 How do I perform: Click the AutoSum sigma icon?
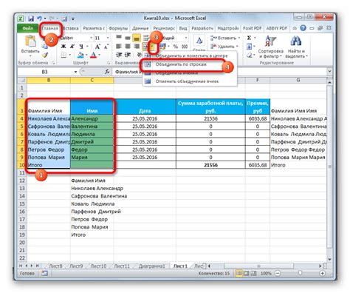coord(250,38)
